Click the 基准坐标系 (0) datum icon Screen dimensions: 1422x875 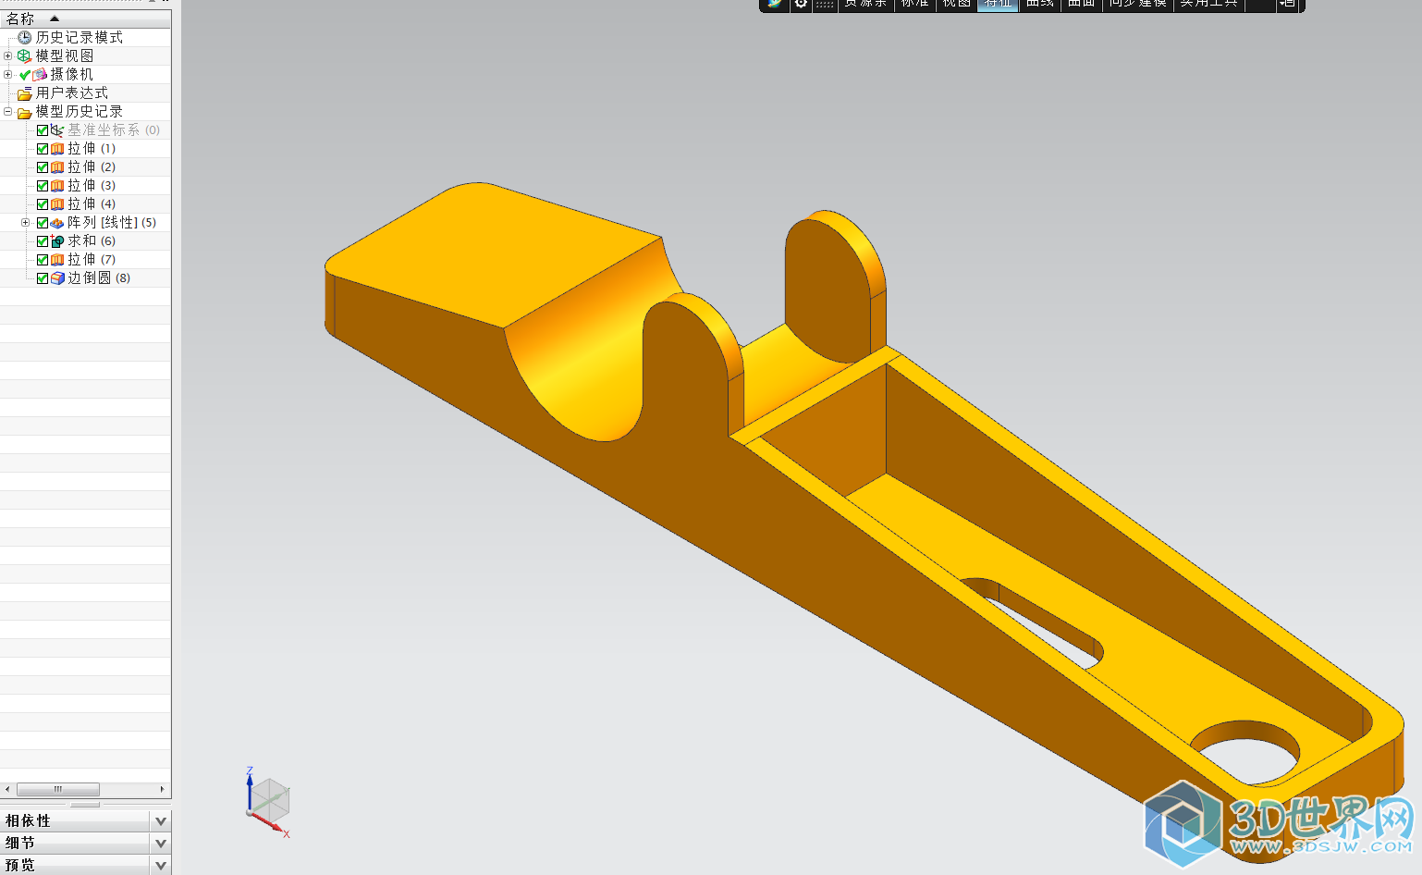[57, 130]
